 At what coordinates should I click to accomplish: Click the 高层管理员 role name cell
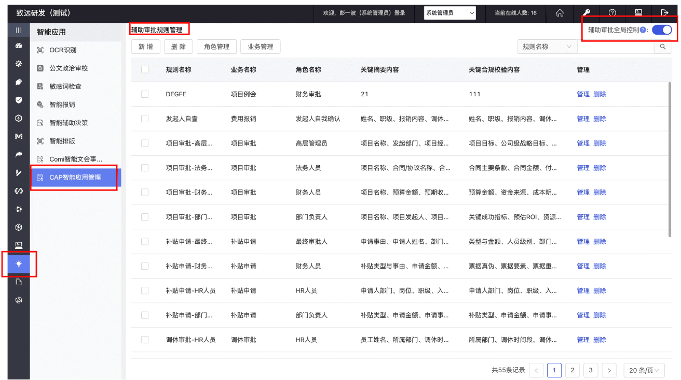311,143
